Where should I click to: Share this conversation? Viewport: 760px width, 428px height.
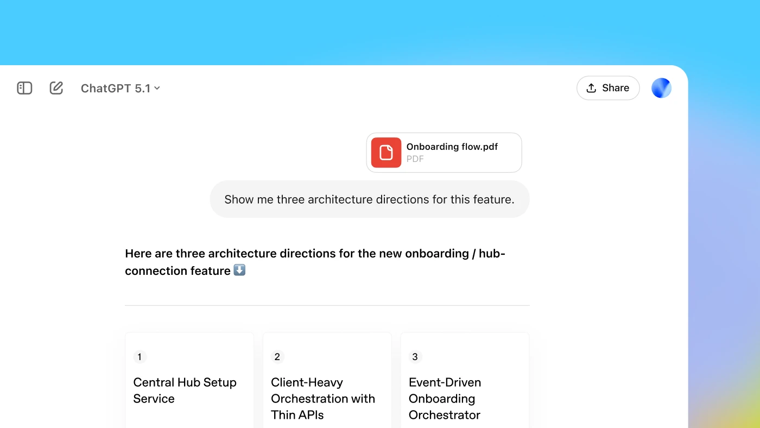coord(608,87)
